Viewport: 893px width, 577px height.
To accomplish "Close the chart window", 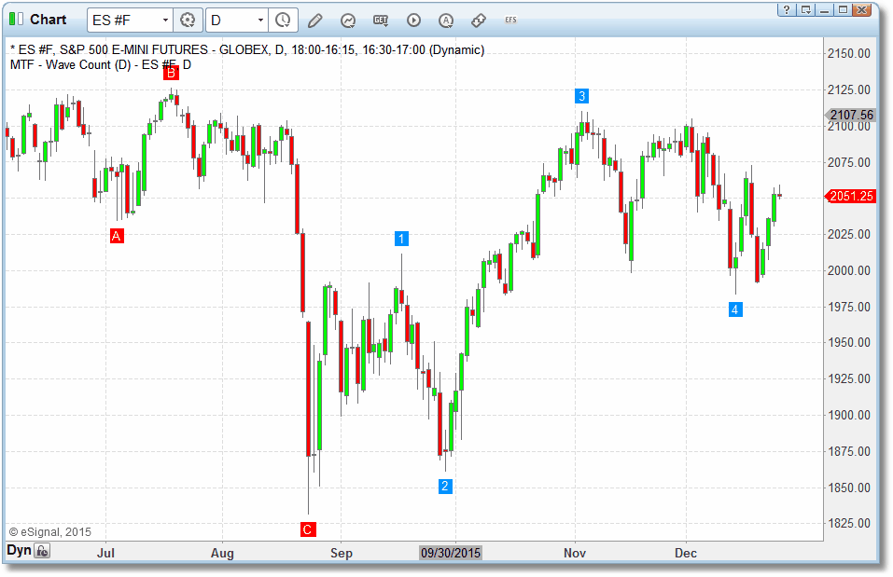I will [x=861, y=9].
